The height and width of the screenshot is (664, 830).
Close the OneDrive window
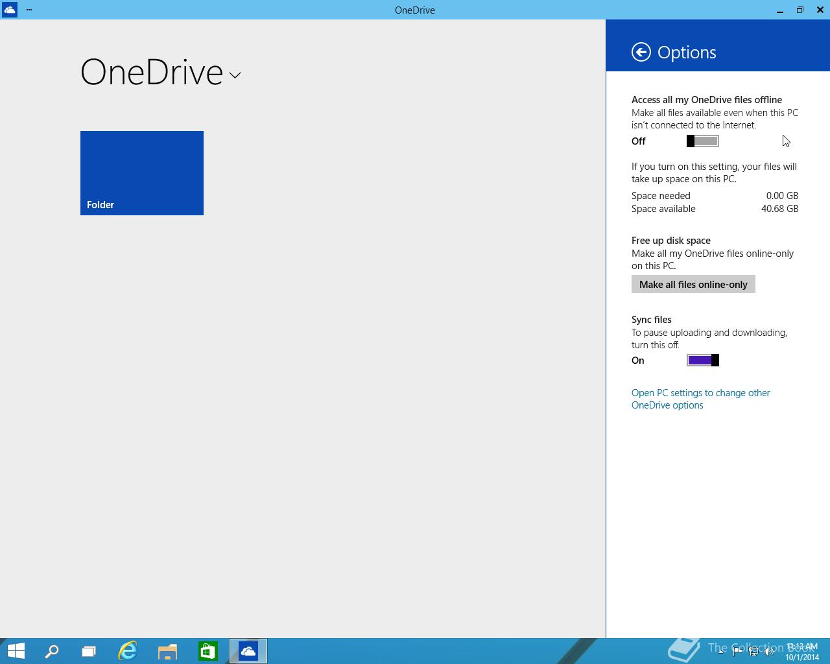(x=820, y=10)
